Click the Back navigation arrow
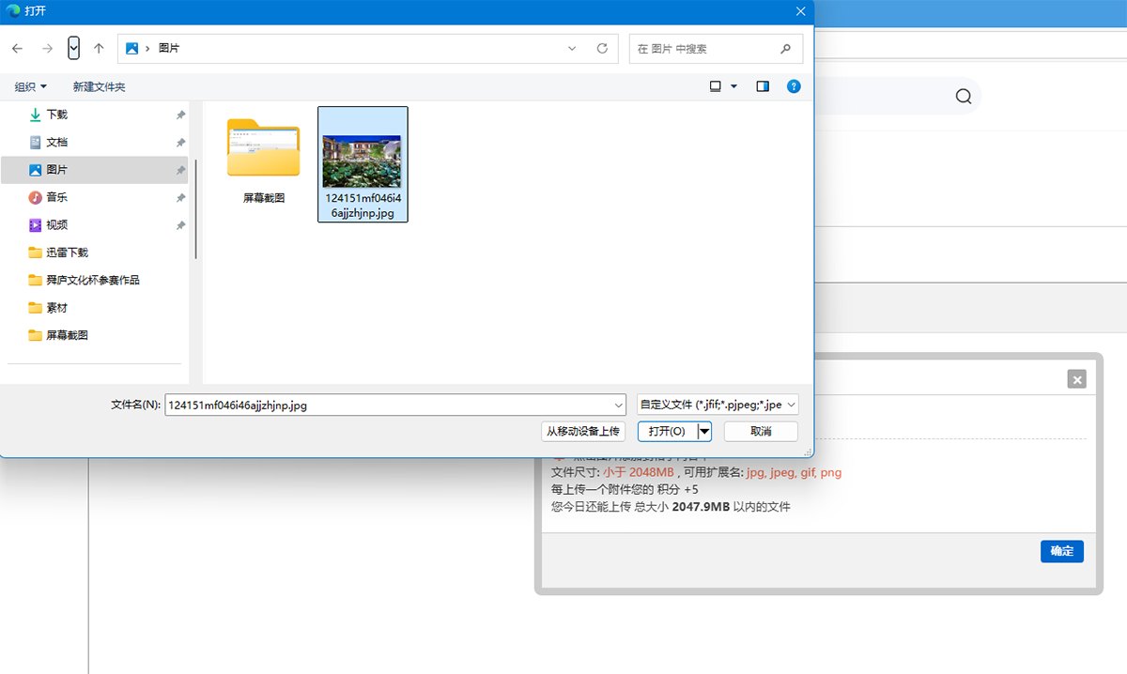The width and height of the screenshot is (1127, 674). point(17,49)
